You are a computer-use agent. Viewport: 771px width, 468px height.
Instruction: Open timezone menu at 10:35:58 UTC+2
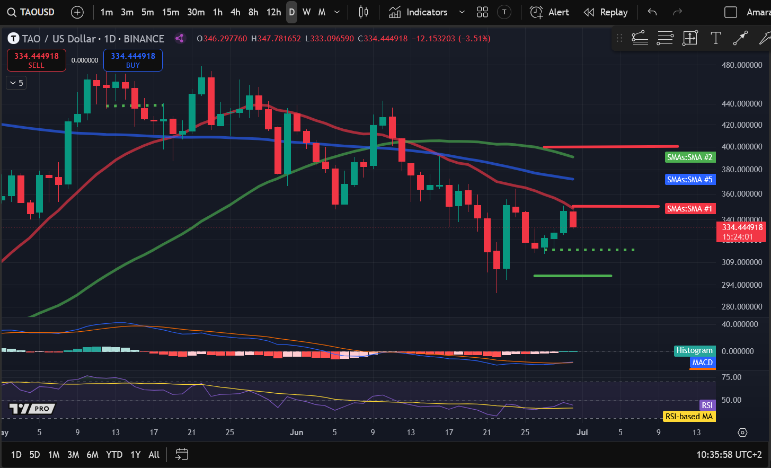pyautogui.click(x=729, y=455)
